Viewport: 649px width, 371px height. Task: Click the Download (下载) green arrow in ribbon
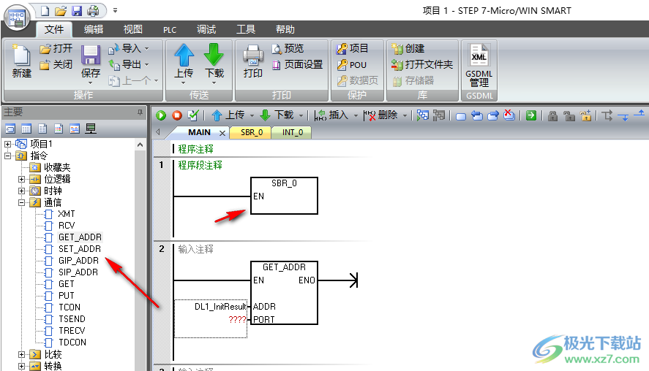point(214,55)
